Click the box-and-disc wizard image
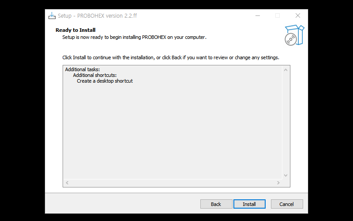The image size is (353, 221). coord(294,35)
